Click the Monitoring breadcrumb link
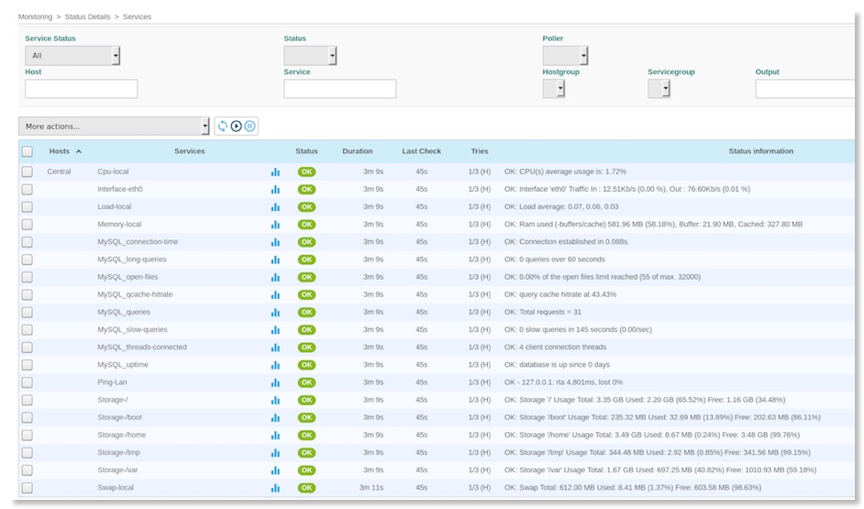Screen dimensions: 864x509 click(35, 17)
